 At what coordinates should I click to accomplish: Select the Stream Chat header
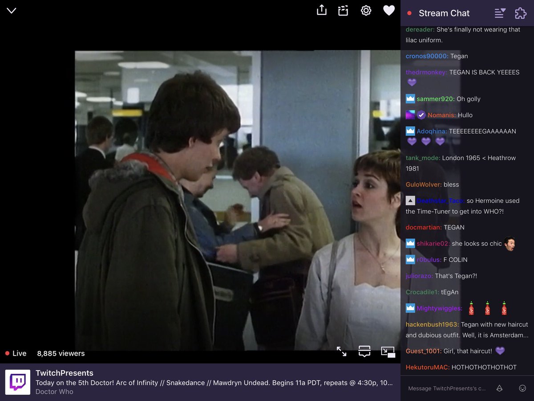pyautogui.click(x=444, y=13)
